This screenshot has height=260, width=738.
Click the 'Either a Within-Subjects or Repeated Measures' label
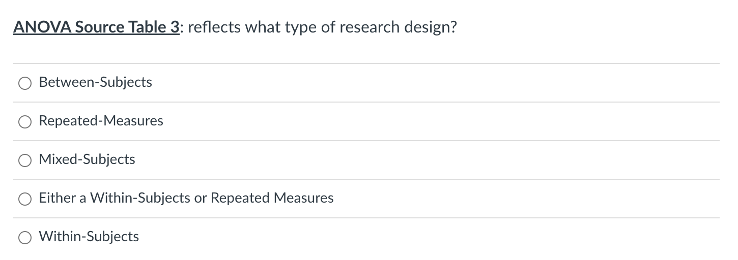[x=186, y=198]
